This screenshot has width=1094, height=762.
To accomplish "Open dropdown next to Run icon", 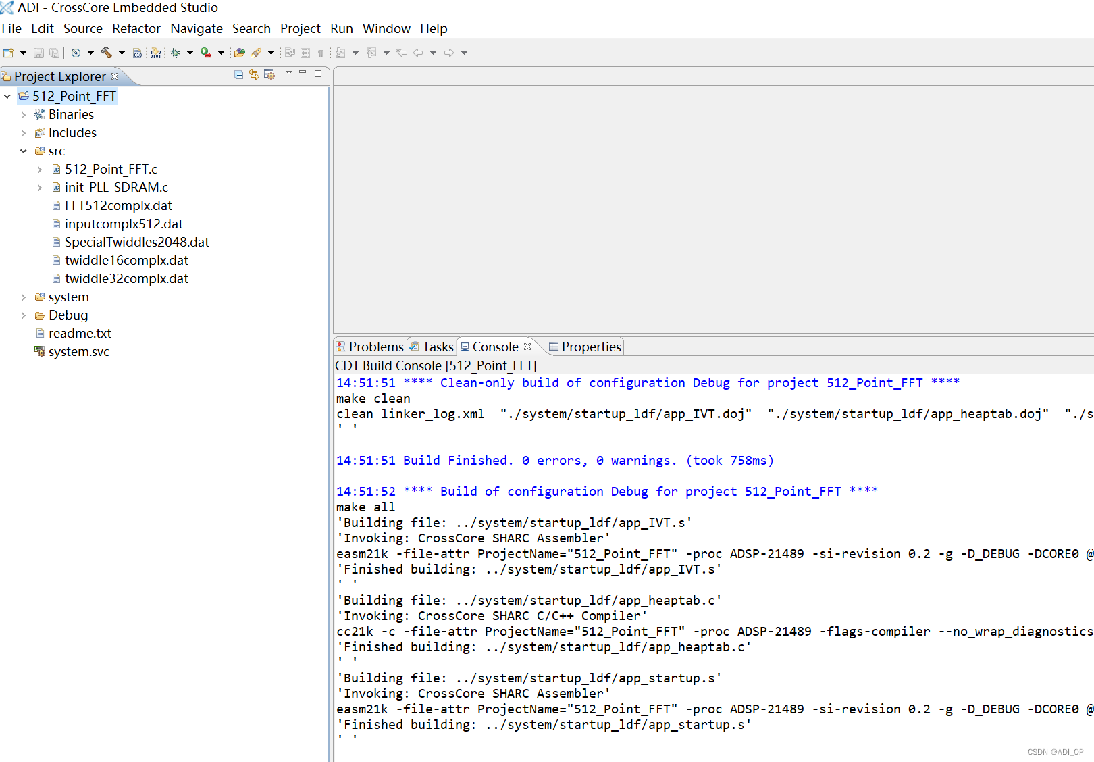I will click(x=221, y=53).
